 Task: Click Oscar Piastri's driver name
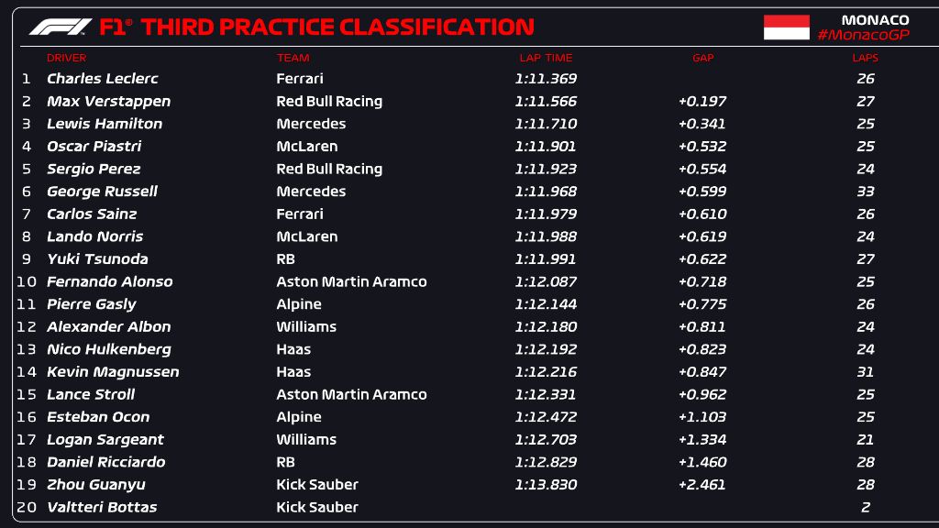tap(94, 147)
